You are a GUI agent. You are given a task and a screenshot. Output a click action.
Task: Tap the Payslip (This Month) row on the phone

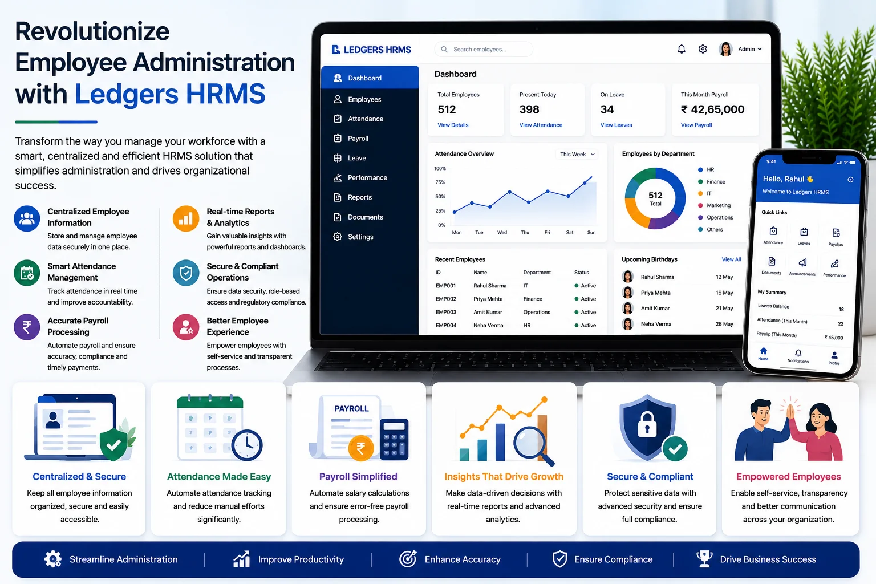(x=800, y=336)
